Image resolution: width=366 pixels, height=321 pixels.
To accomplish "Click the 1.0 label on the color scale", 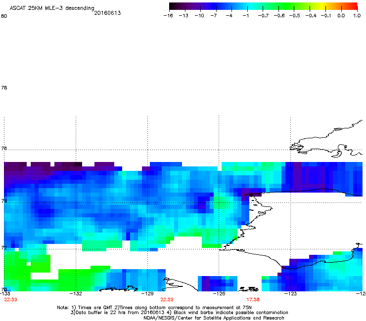I will point(357,16).
